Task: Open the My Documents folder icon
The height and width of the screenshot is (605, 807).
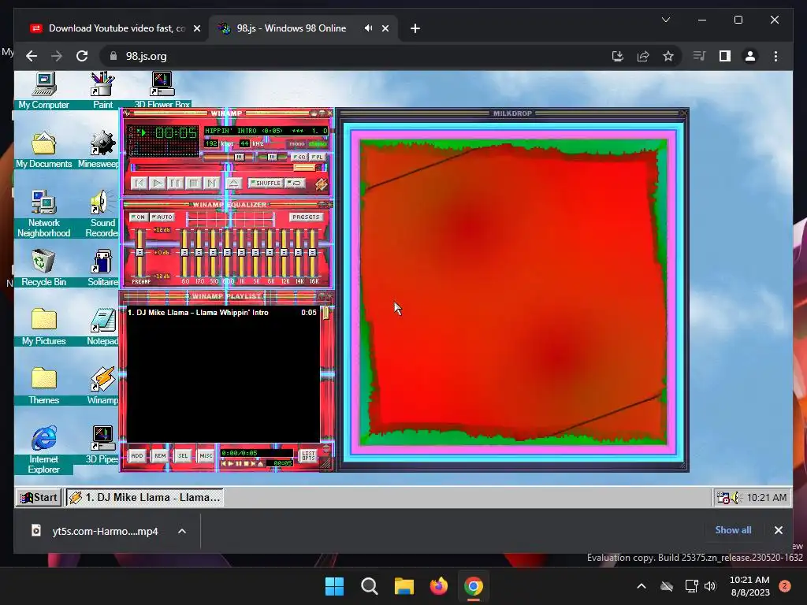Action: [x=44, y=150]
